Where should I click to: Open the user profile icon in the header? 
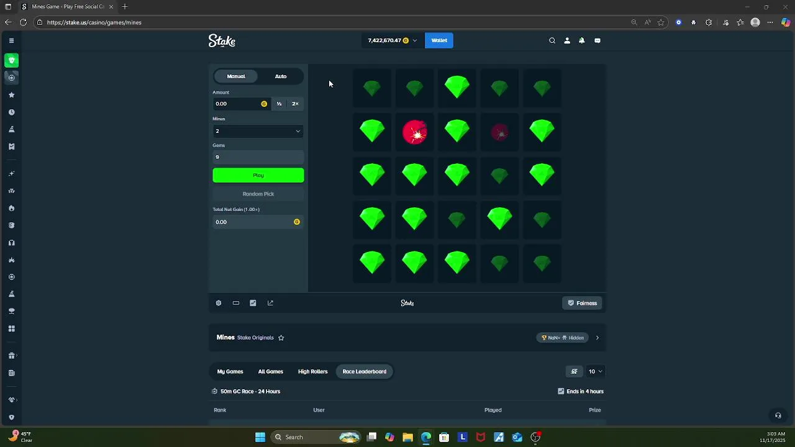tap(567, 40)
